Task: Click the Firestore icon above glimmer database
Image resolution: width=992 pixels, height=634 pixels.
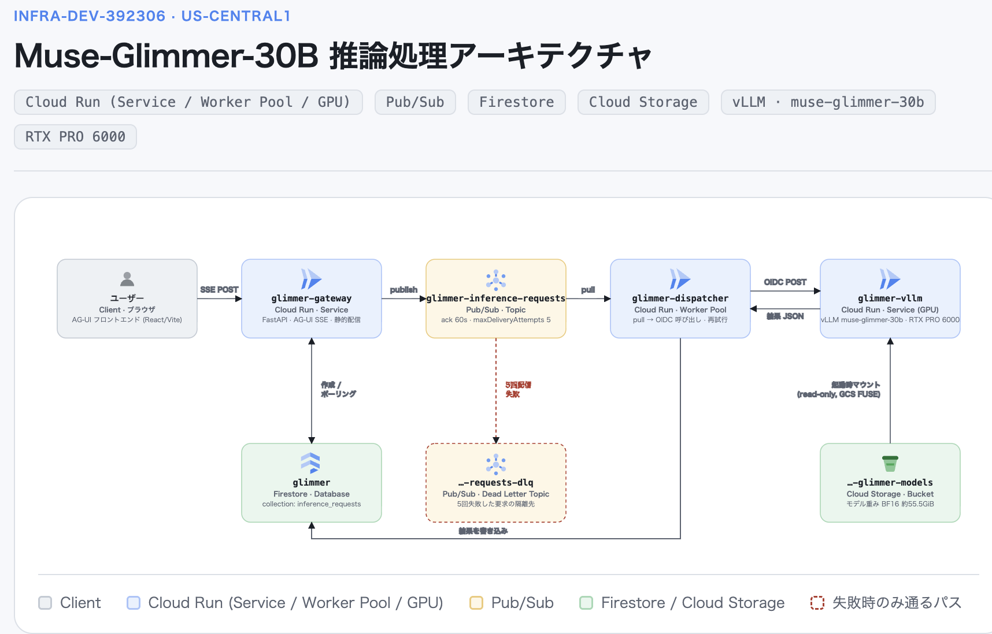Action: 310,463
